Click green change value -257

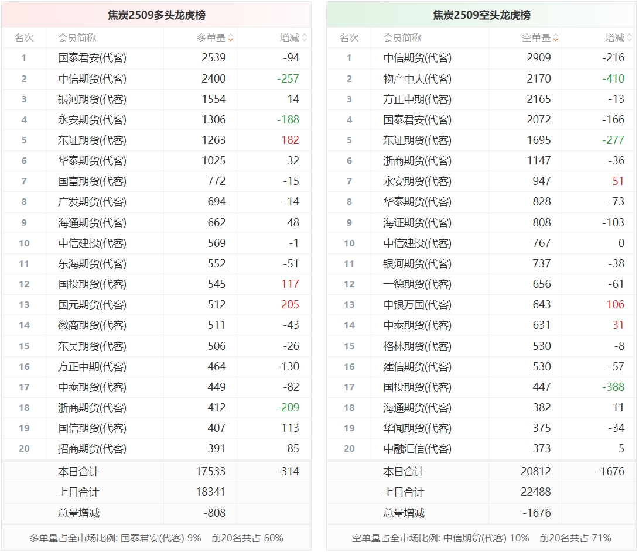click(x=288, y=78)
